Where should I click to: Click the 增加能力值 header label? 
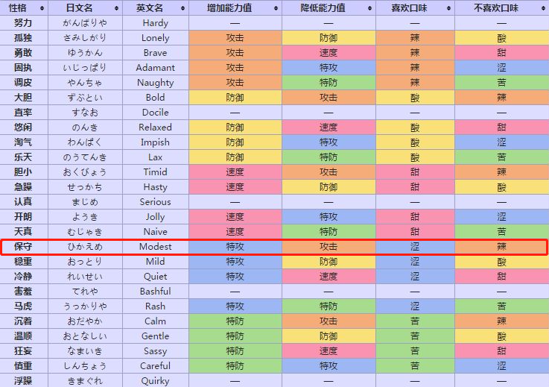[x=229, y=7]
